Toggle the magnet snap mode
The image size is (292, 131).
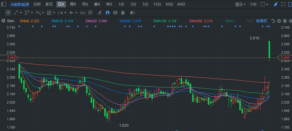(x=108, y=13)
